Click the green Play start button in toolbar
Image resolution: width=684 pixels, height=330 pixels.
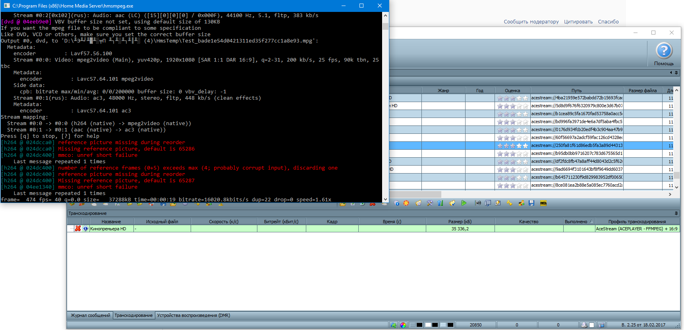tap(464, 203)
